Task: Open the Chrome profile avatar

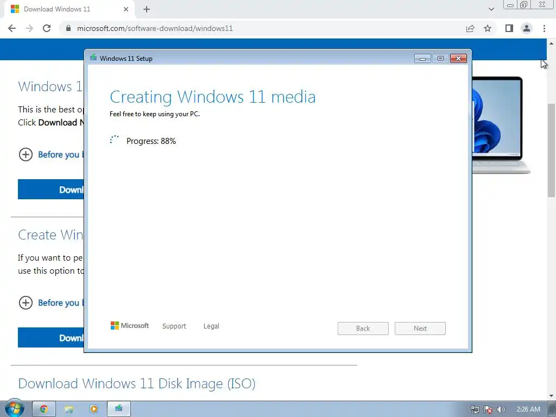Action: click(x=527, y=28)
